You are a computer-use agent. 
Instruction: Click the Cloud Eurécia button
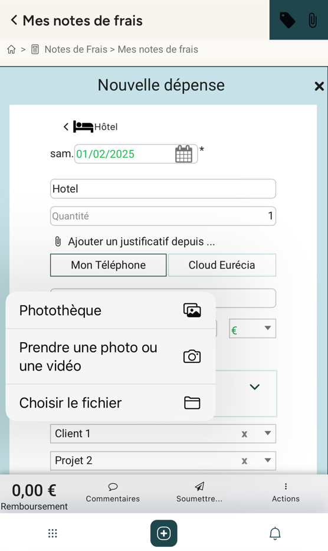[x=222, y=265]
